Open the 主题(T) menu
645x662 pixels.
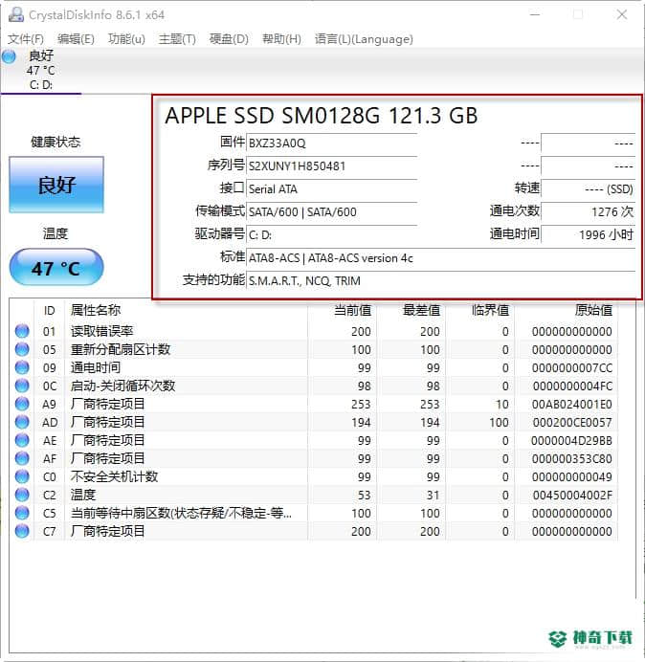click(x=177, y=39)
